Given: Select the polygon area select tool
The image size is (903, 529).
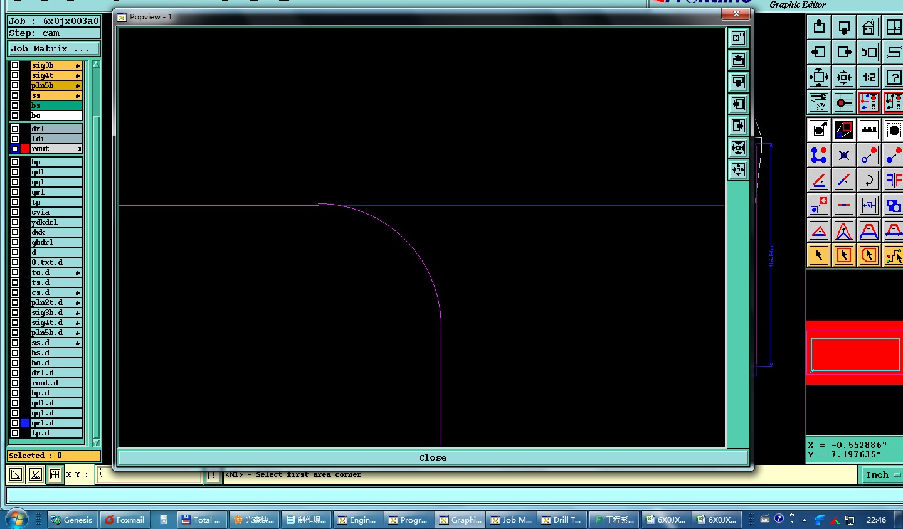Looking at the screenshot, I should [869, 255].
